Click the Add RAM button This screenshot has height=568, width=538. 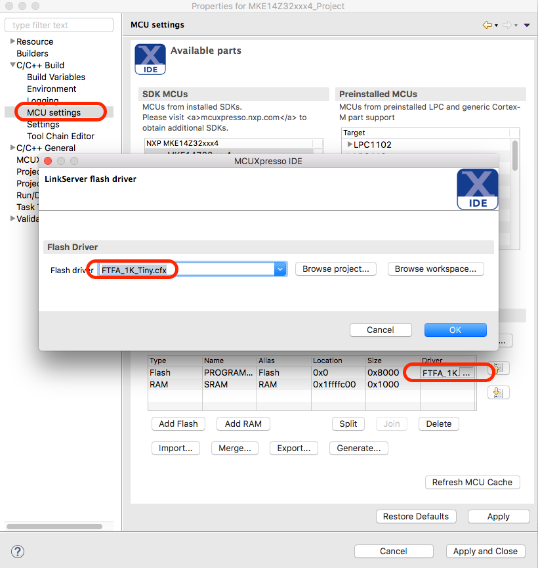click(x=243, y=424)
